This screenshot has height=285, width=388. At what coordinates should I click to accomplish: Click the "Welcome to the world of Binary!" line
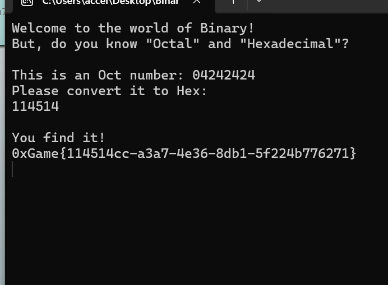[x=133, y=28]
